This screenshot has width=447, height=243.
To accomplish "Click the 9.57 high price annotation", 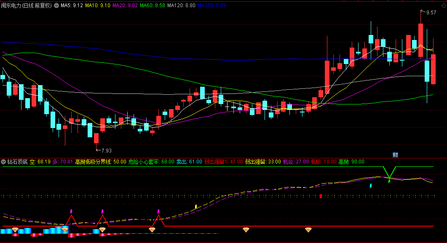I will pyautogui.click(x=431, y=13).
